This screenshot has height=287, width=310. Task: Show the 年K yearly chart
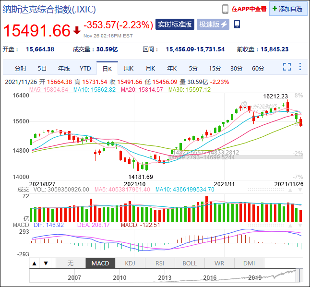click(172, 69)
